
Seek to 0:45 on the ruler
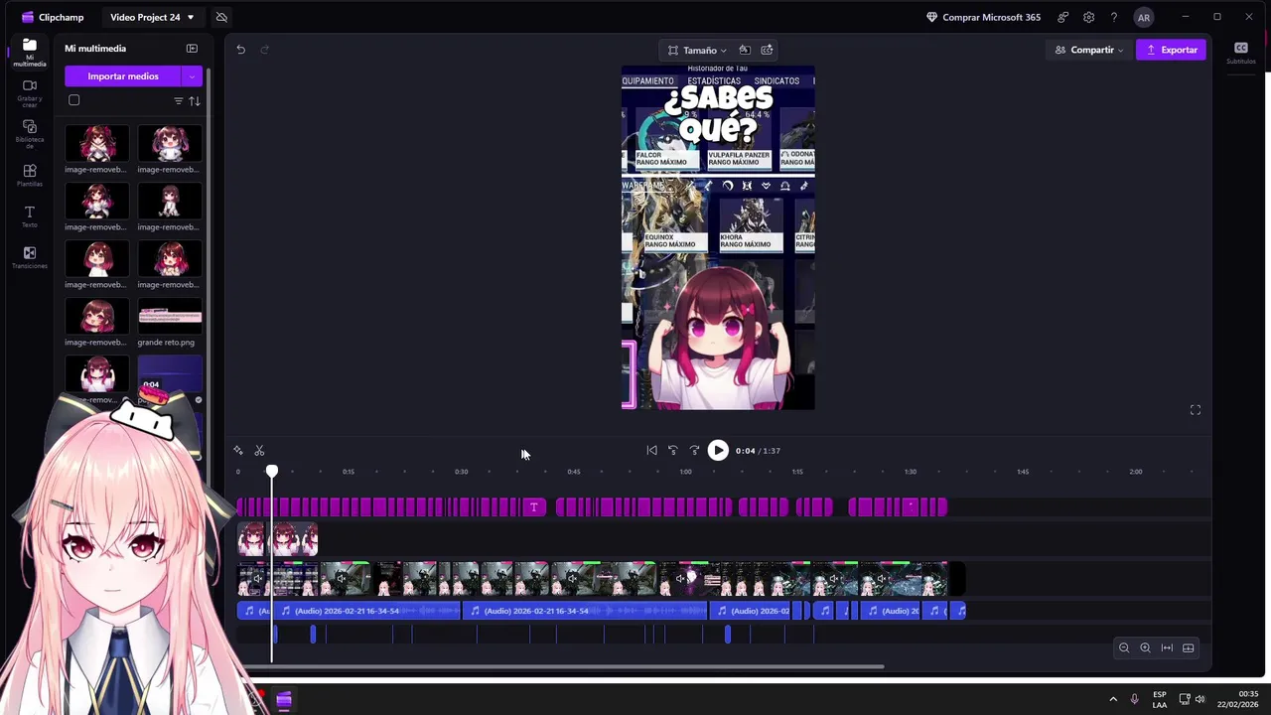574,472
